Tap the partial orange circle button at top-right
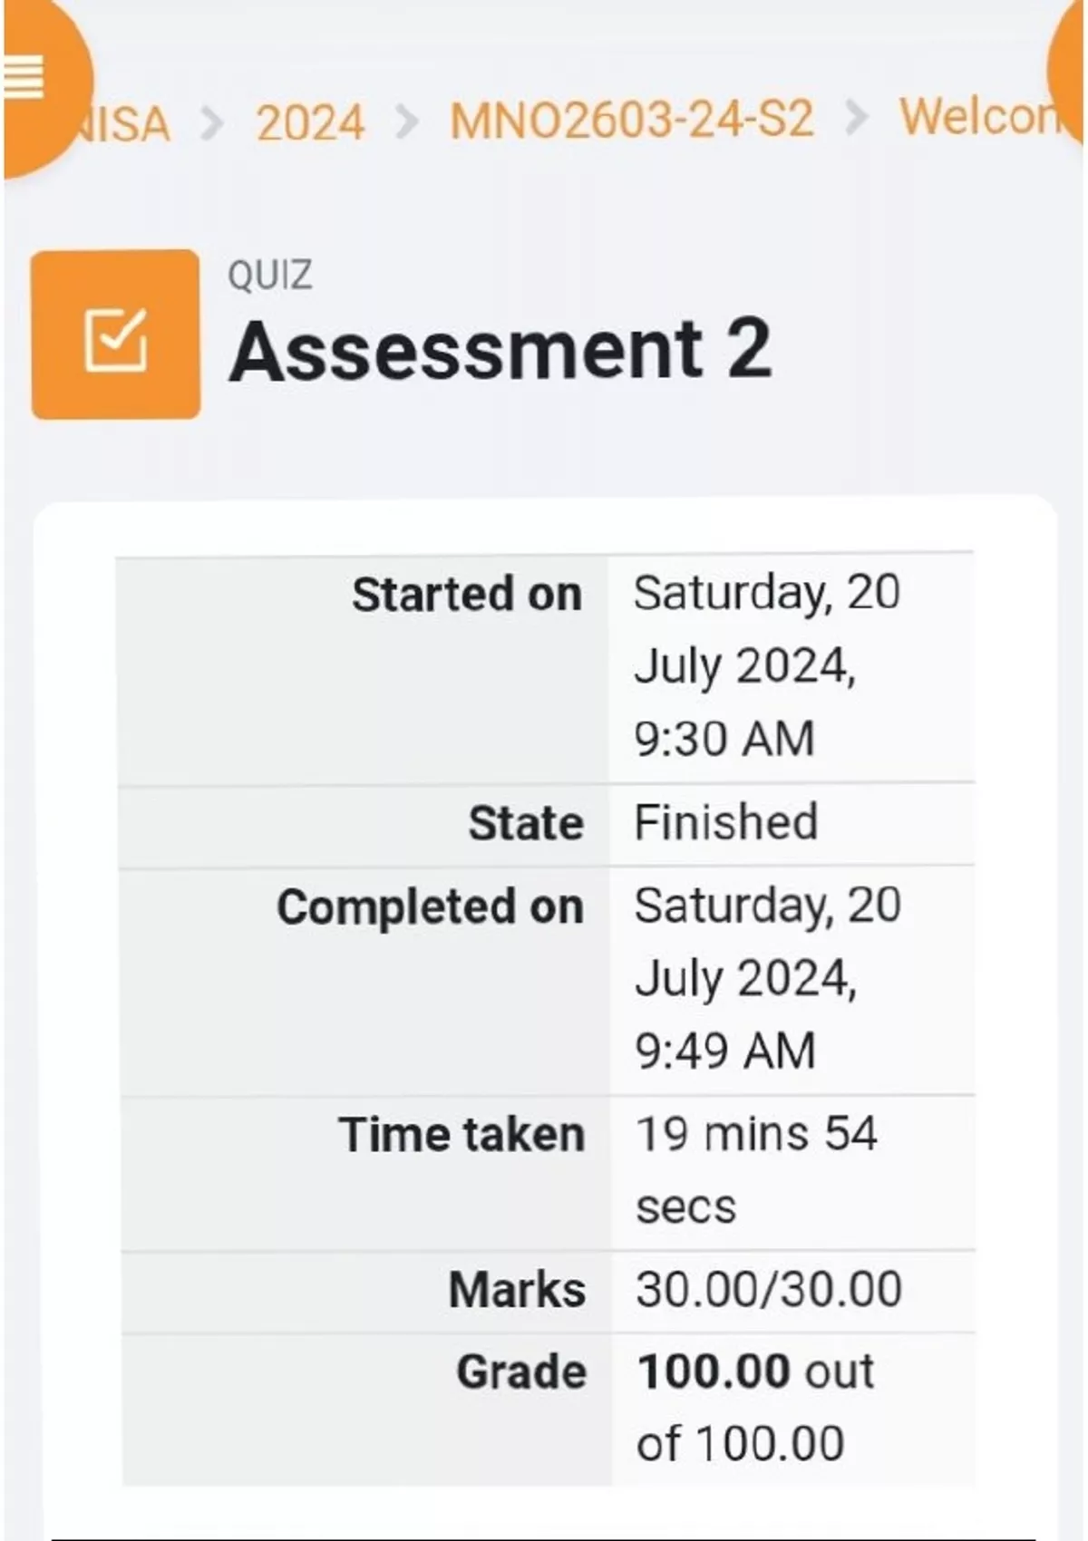This screenshot has width=1088, height=1541. click(1068, 73)
